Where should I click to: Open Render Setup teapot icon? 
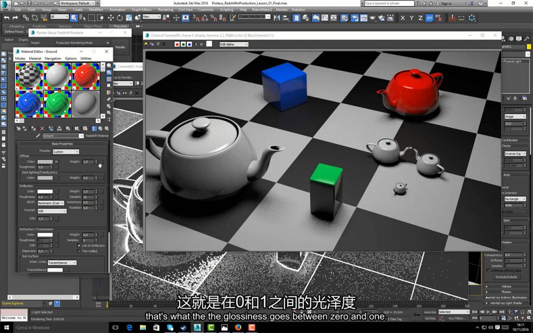[354, 18]
